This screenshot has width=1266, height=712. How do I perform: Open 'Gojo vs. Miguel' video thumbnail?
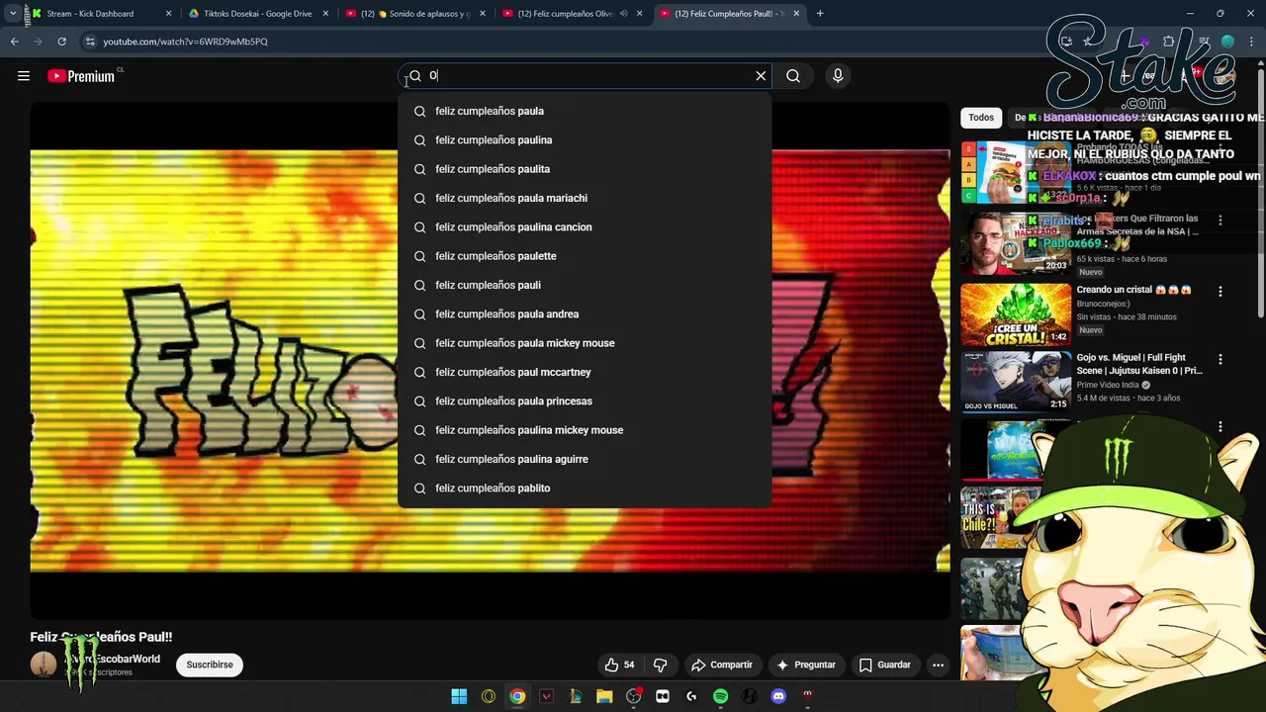tap(1016, 382)
